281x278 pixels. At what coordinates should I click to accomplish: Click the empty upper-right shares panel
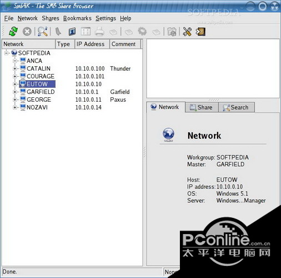pyautogui.click(x=213, y=68)
